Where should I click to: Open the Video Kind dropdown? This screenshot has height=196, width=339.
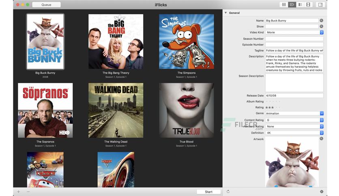(x=294, y=32)
